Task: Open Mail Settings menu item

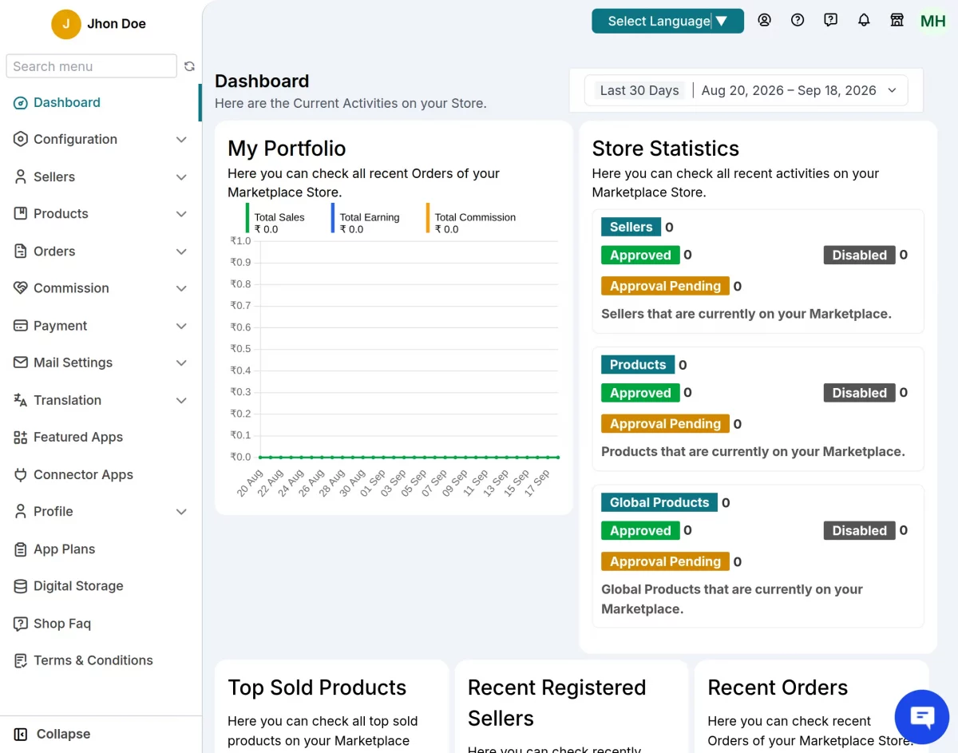Action: coord(100,363)
